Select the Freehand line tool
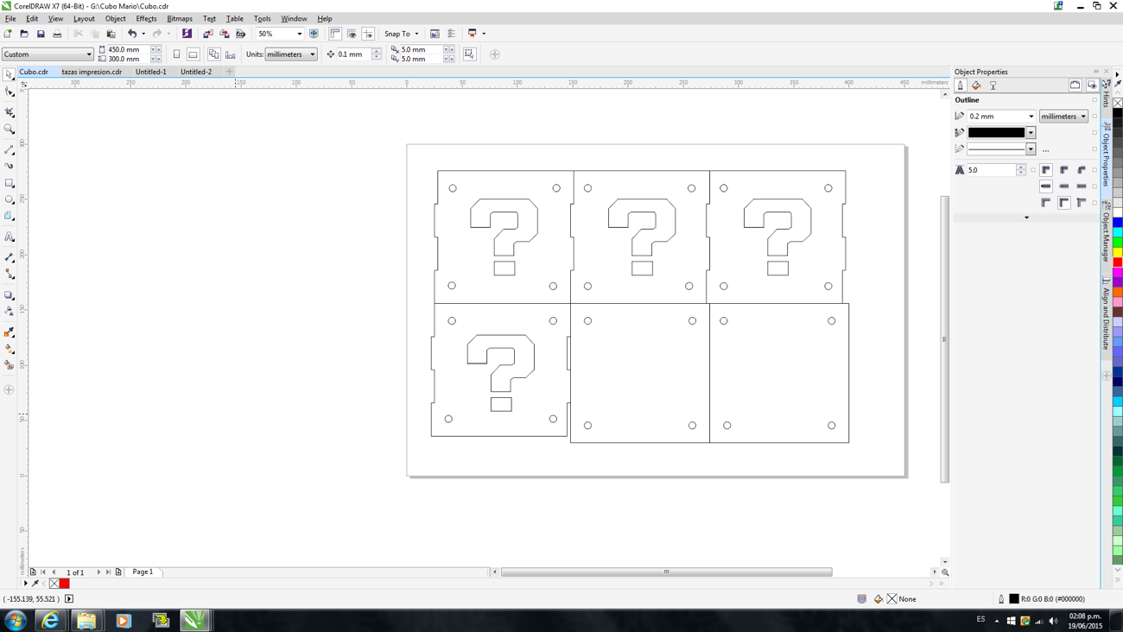 click(10, 149)
